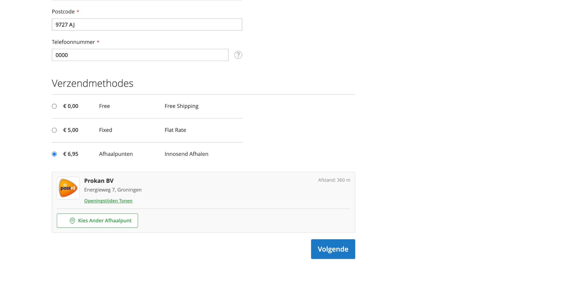Click in the Telefoonnummer input field
The width and height of the screenshot is (576, 301).
(140, 55)
